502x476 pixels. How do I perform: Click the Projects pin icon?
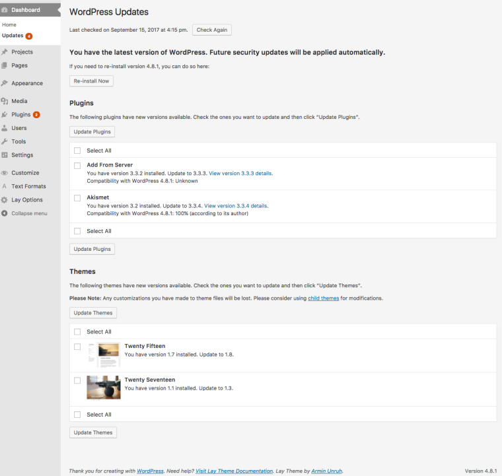coord(5,52)
